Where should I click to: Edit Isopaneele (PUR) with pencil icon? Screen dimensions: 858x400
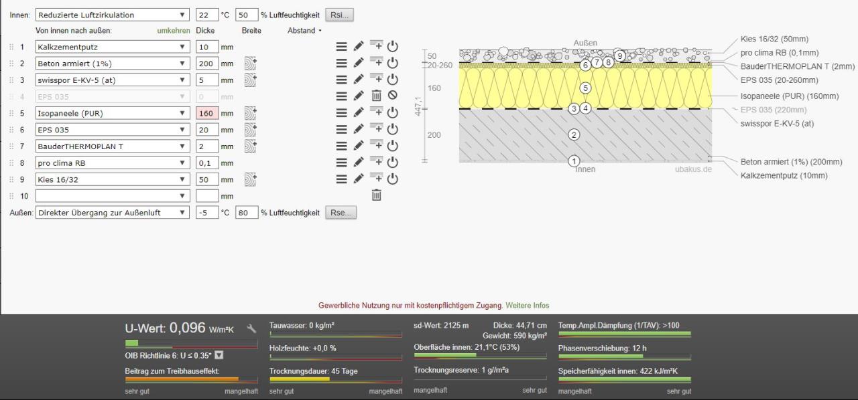click(359, 112)
